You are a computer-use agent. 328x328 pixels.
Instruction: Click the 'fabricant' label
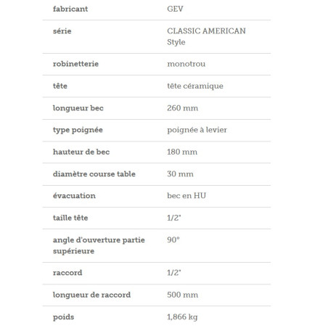pos(70,9)
